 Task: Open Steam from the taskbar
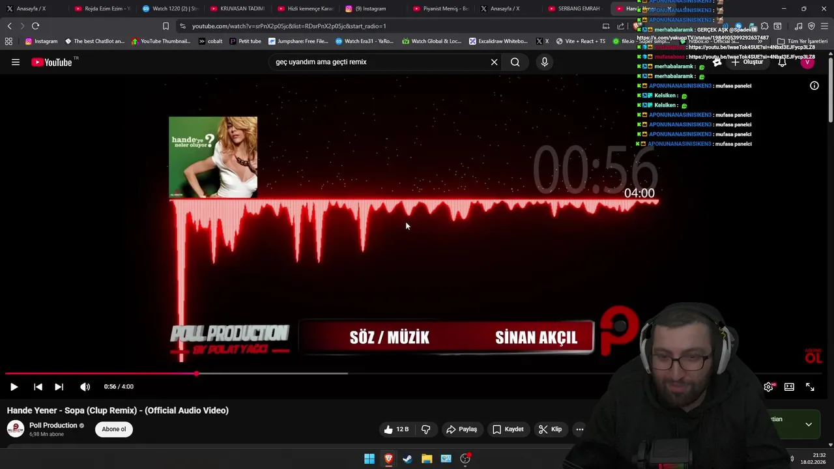(407, 459)
